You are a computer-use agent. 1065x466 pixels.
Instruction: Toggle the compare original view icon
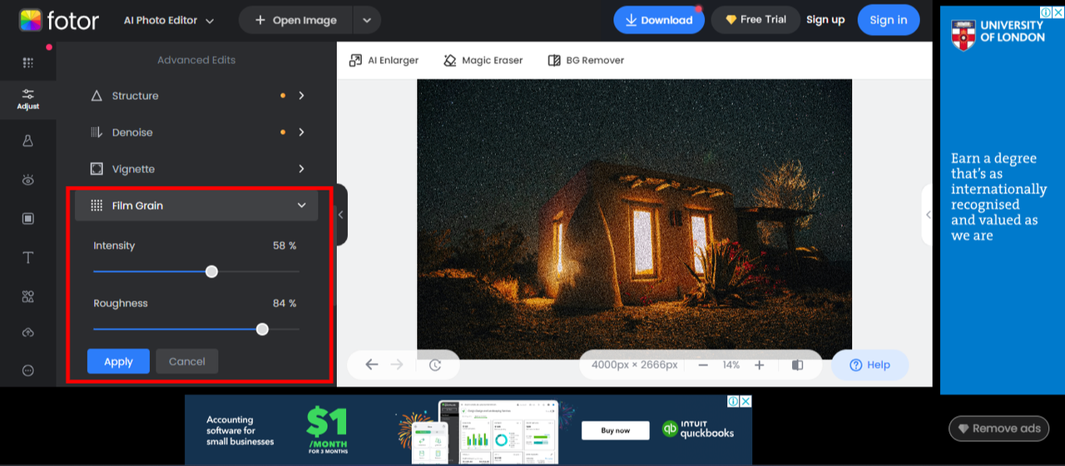[797, 364]
